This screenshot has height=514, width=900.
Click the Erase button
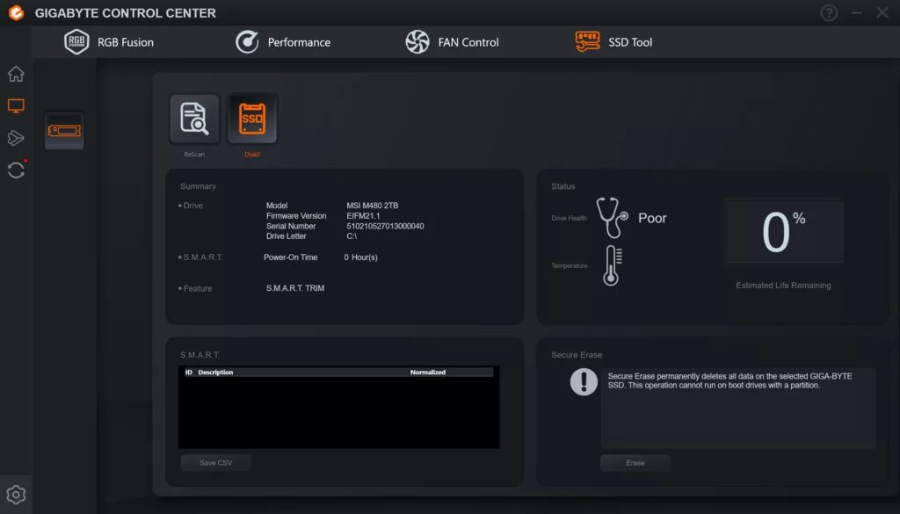point(635,463)
